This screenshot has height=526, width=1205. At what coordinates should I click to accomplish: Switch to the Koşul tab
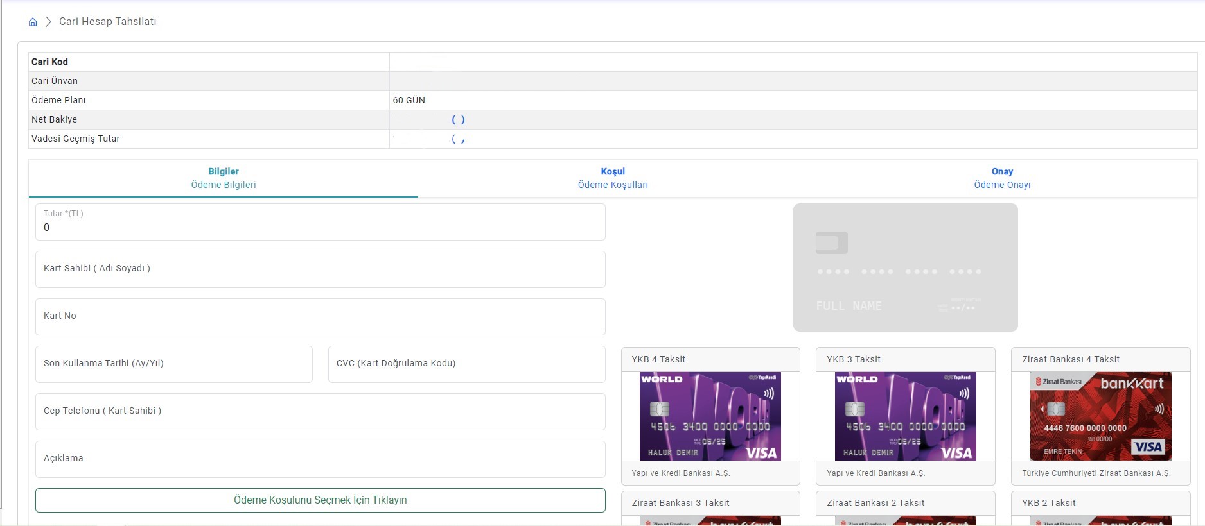tap(612, 178)
